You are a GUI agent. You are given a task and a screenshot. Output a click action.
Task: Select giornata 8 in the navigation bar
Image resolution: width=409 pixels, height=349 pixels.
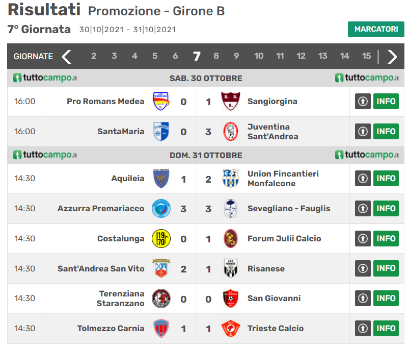click(216, 56)
